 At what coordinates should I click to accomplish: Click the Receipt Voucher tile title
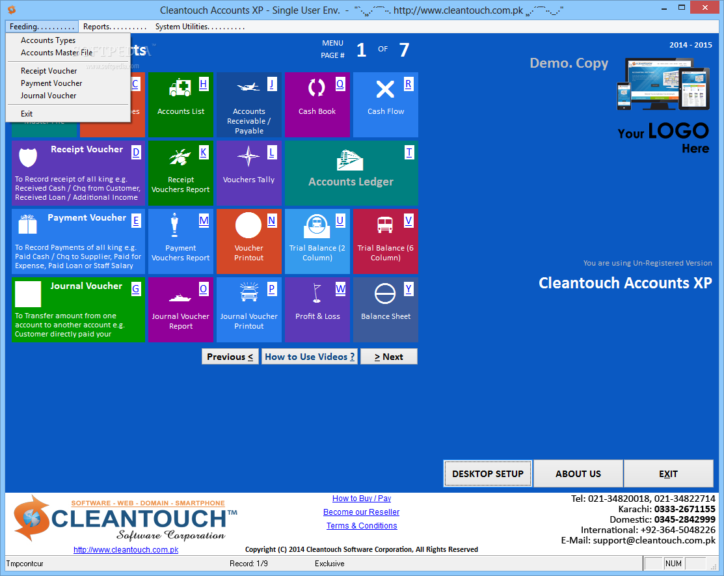87,149
